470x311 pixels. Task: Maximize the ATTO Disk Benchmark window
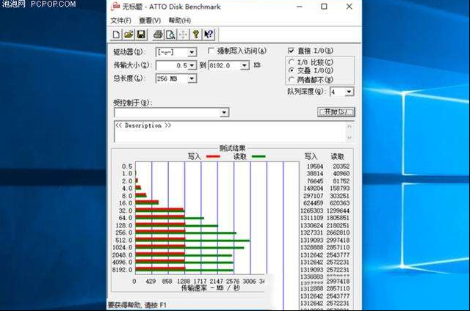(x=324, y=7)
